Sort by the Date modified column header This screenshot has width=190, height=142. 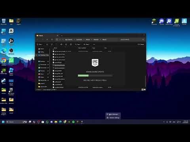coord(82,48)
